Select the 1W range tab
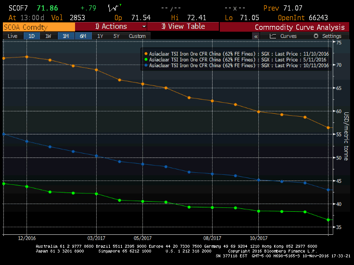The image size is (354, 265). click(x=48, y=36)
